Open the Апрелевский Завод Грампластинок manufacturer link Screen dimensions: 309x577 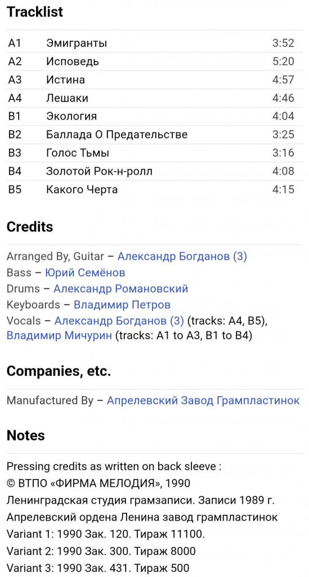coord(203,401)
